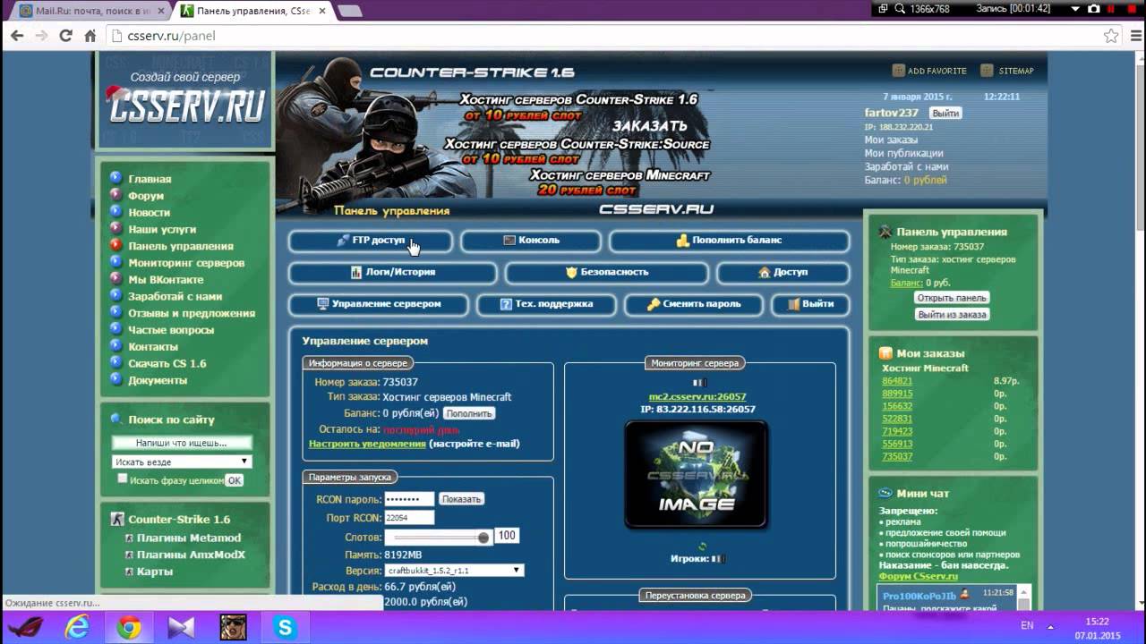This screenshot has width=1146, height=644.
Task: Close the Mail.Ru browser tab
Action: tap(159, 11)
